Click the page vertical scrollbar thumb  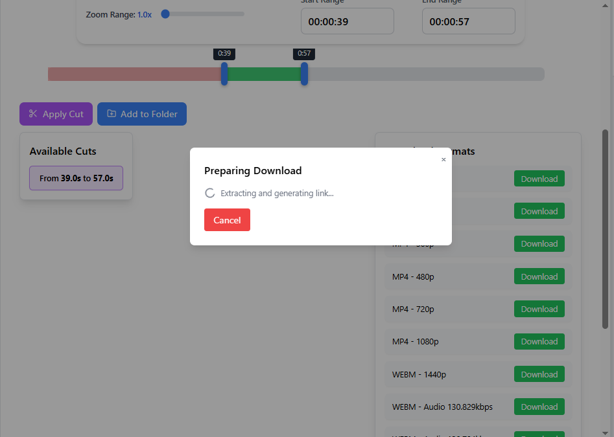pos(605,229)
